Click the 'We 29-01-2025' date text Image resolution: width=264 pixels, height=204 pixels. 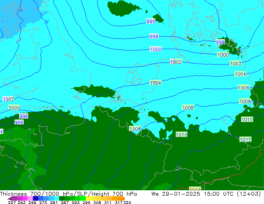pos(176,194)
